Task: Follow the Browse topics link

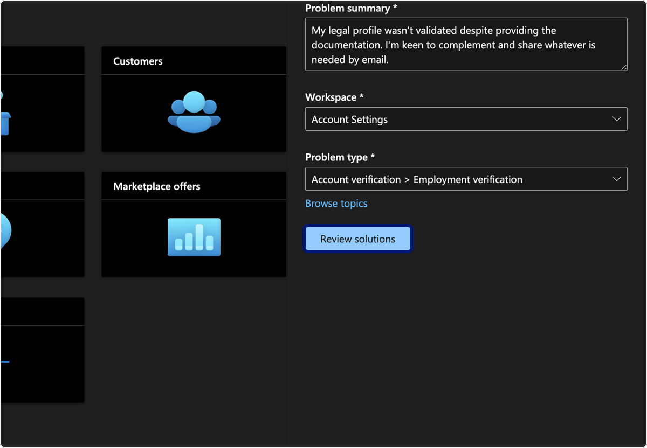Action: click(x=336, y=204)
